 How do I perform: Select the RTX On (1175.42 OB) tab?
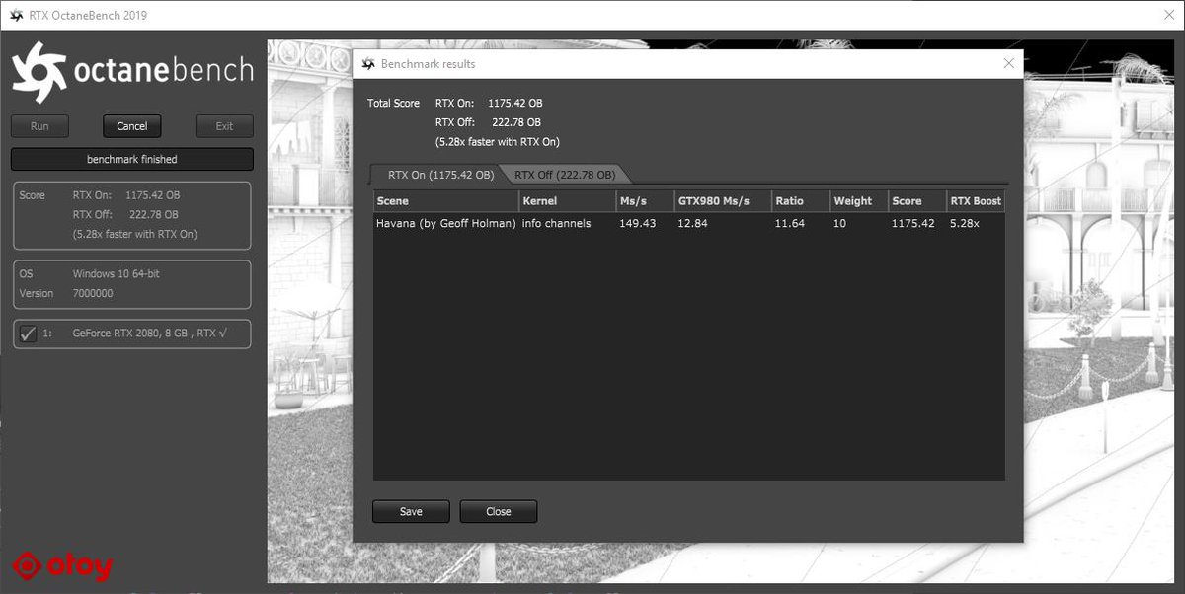pos(440,175)
